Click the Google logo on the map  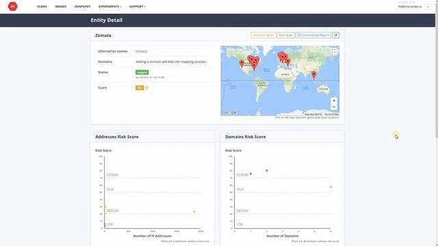(x=229, y=112)
